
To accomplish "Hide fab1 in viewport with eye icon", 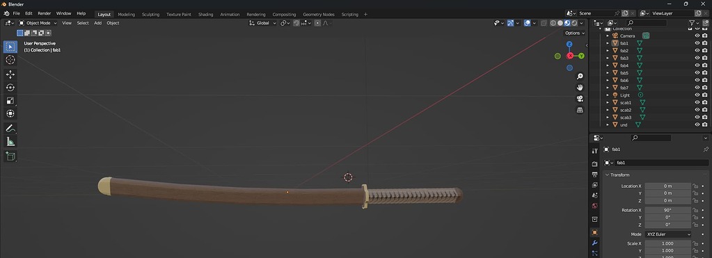I will pyautogui.click(x=697, y=43).
